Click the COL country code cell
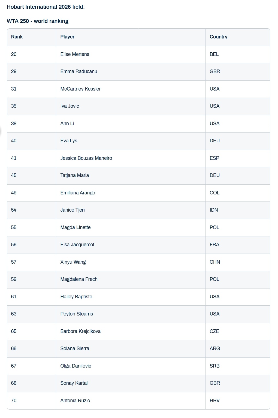 [x=214, y=193]
